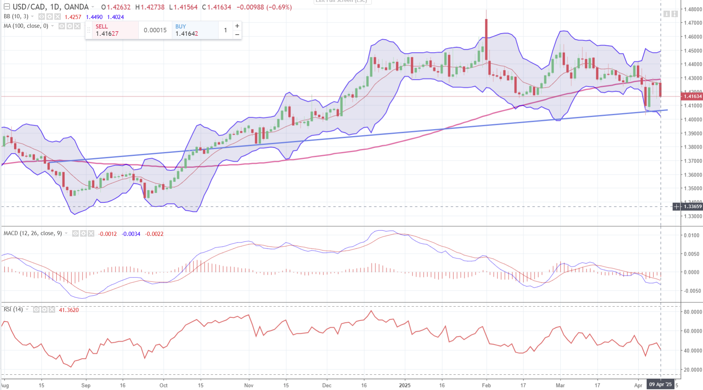The width and height of the screenshot is (703, 390).
Task: Remove the BB indicator with its X icon
Action: click(x=57, y=17)
